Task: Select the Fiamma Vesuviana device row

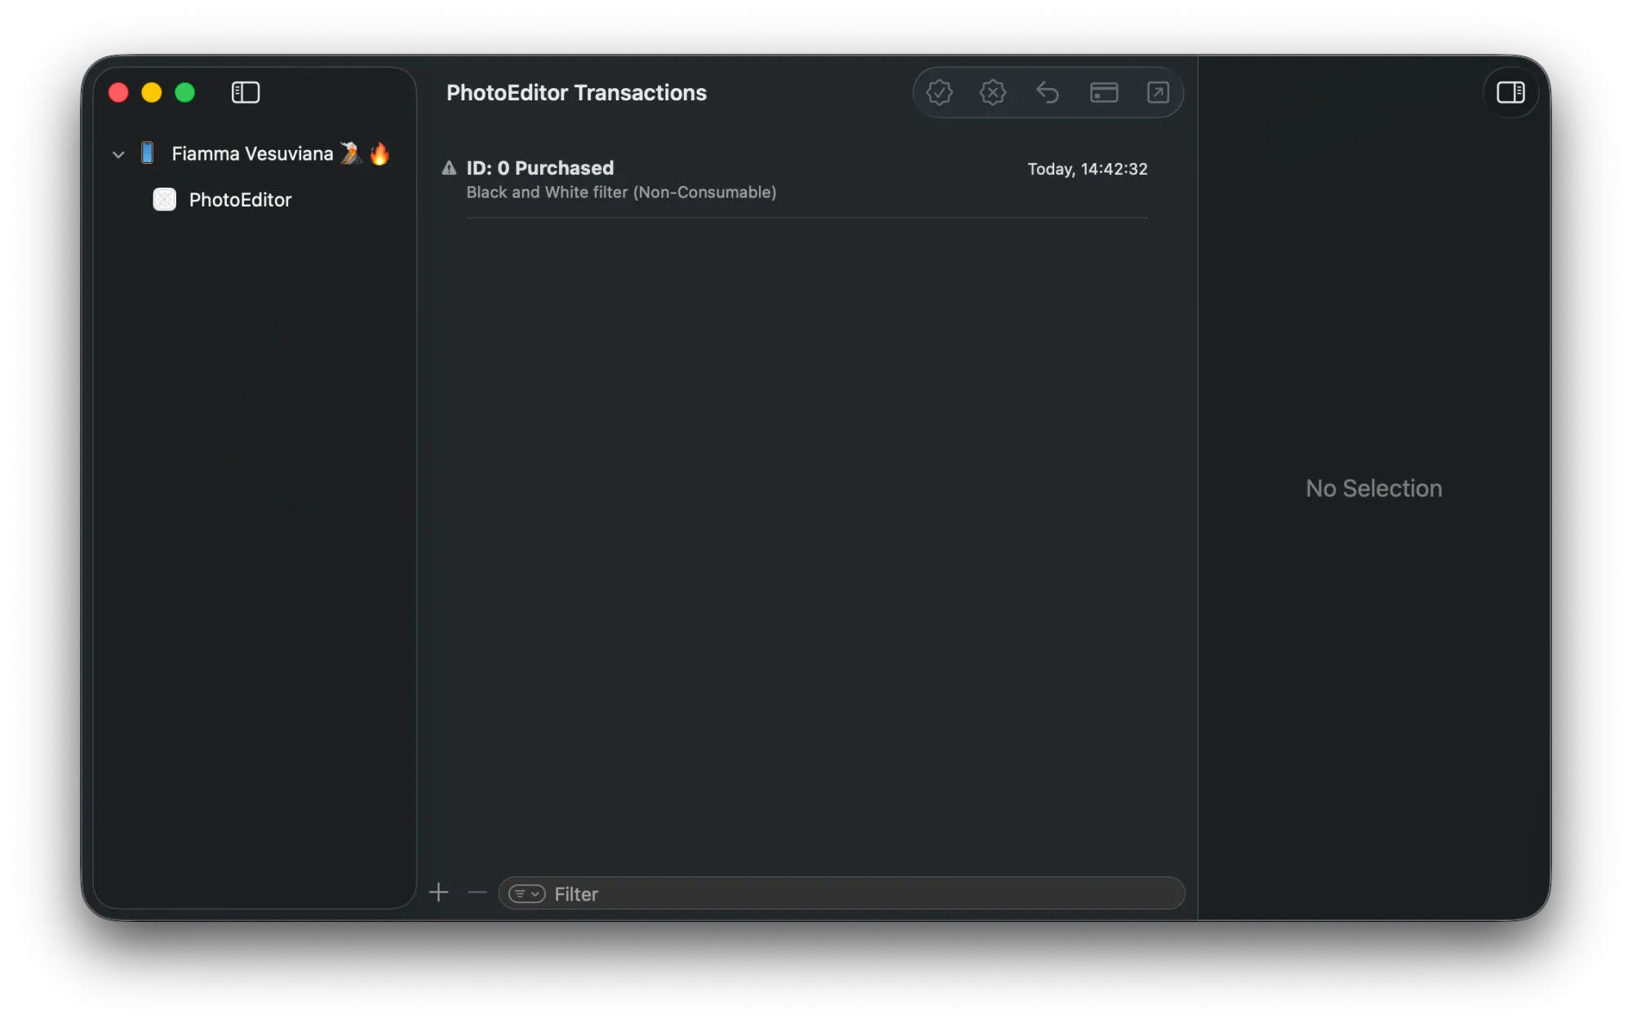Action: [x=252, y=153]
